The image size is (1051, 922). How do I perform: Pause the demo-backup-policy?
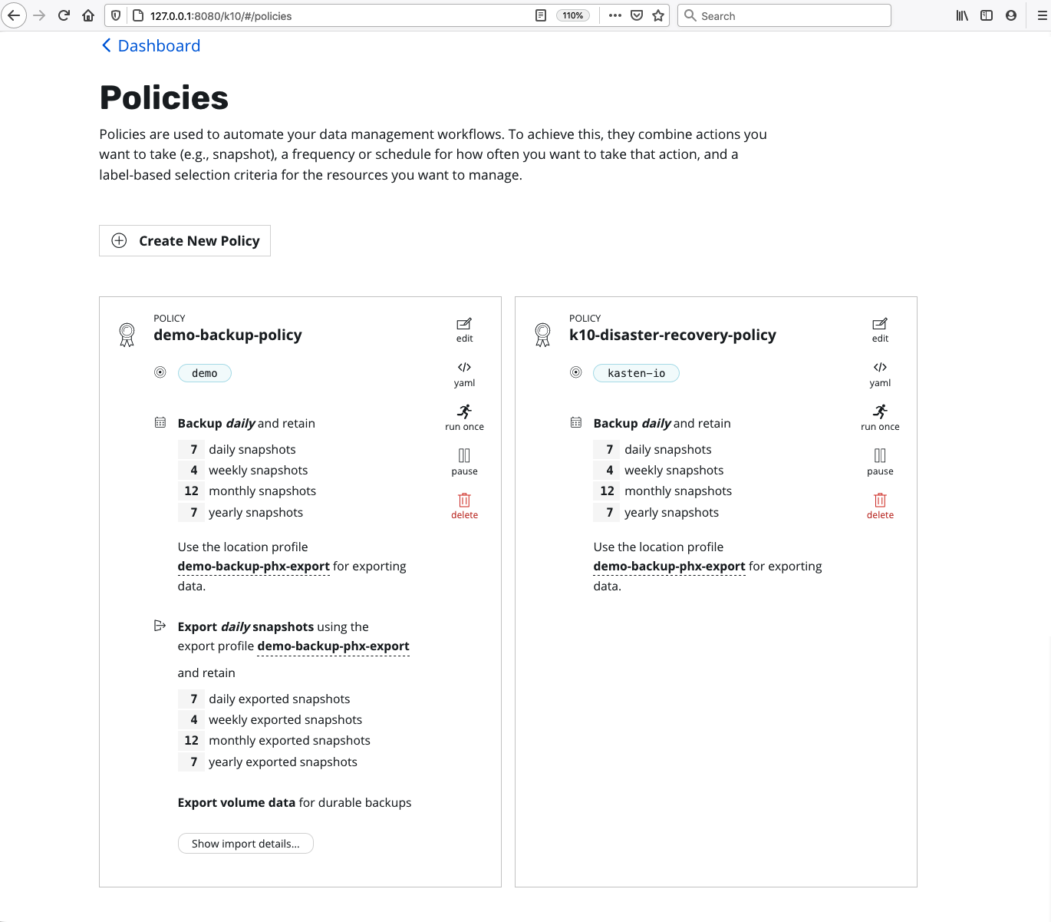[464, 461]
